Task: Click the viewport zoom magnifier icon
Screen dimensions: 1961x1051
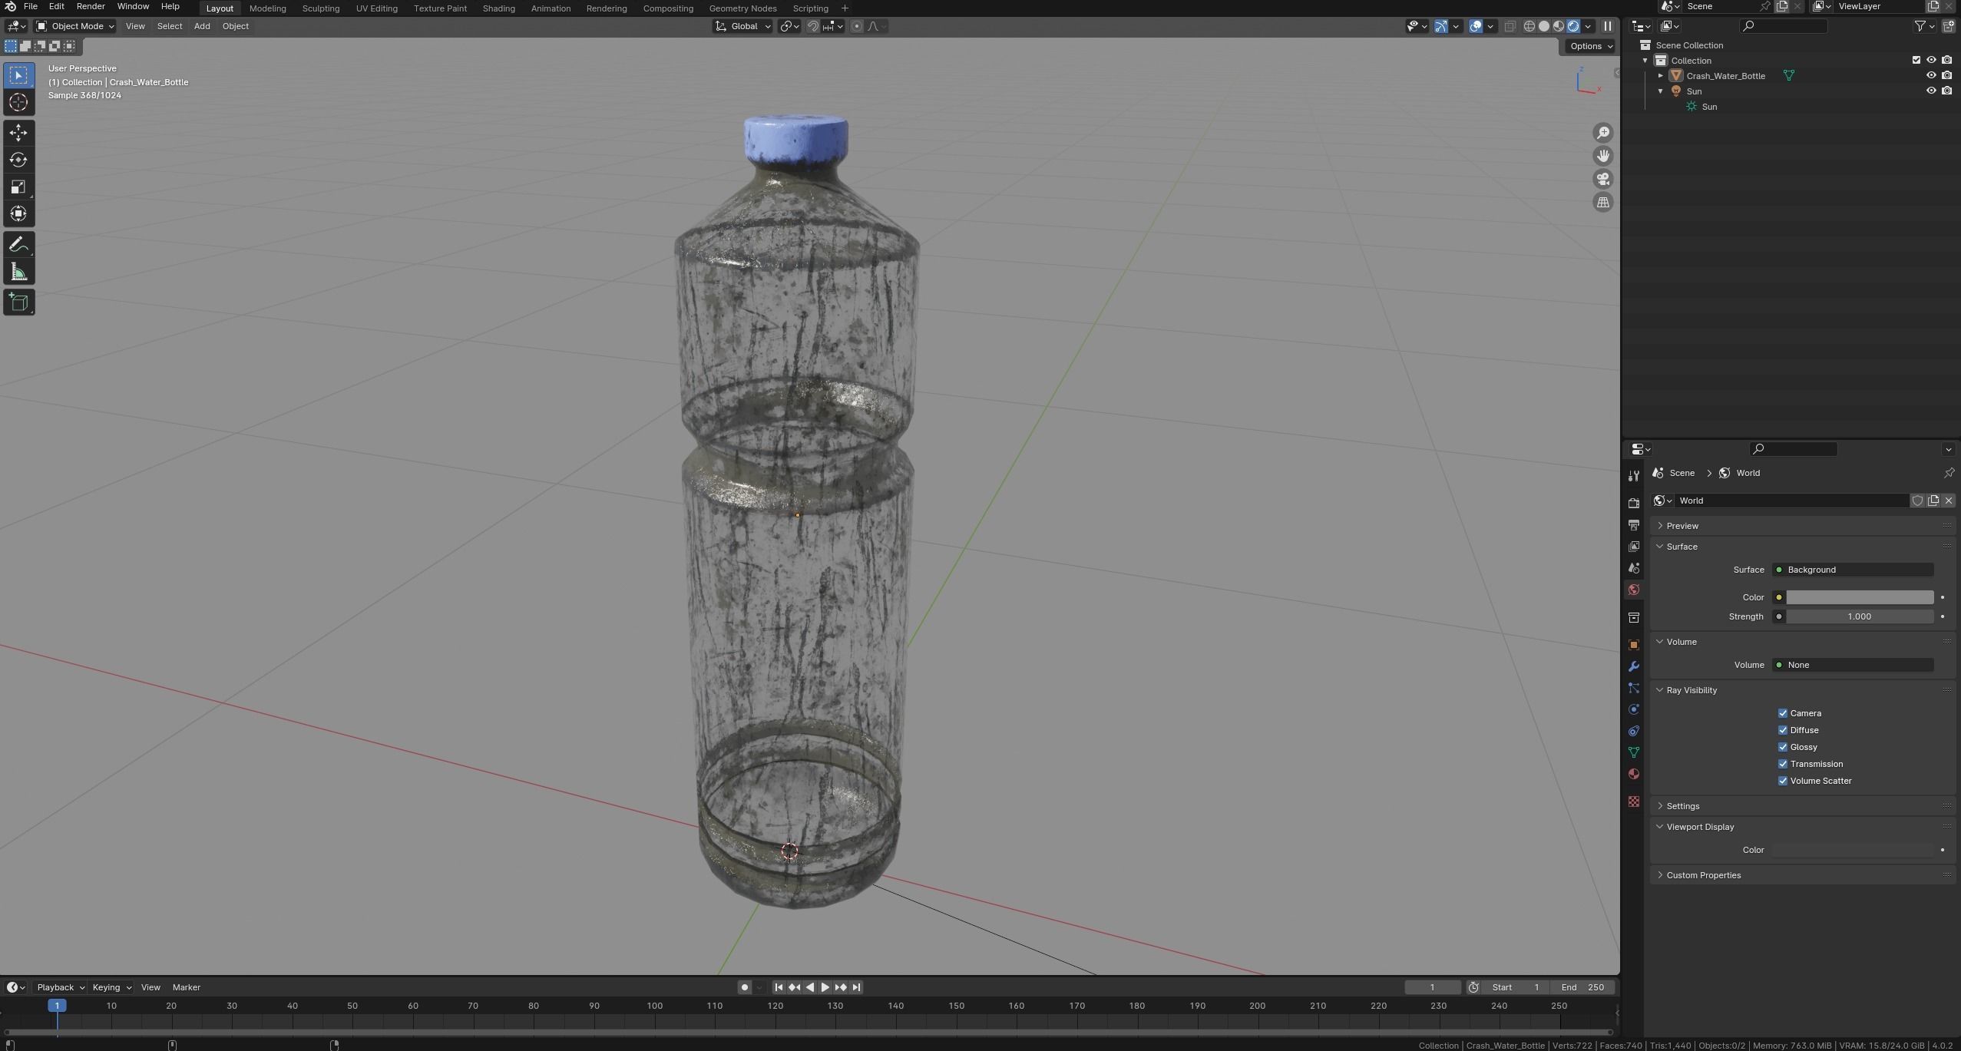Action: coord(1602,133)
